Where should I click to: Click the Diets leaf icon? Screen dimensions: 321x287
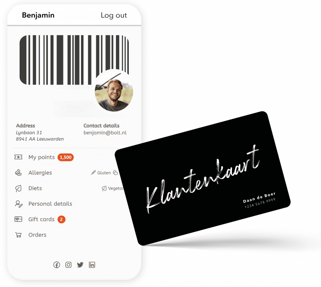tap(18, 188)
